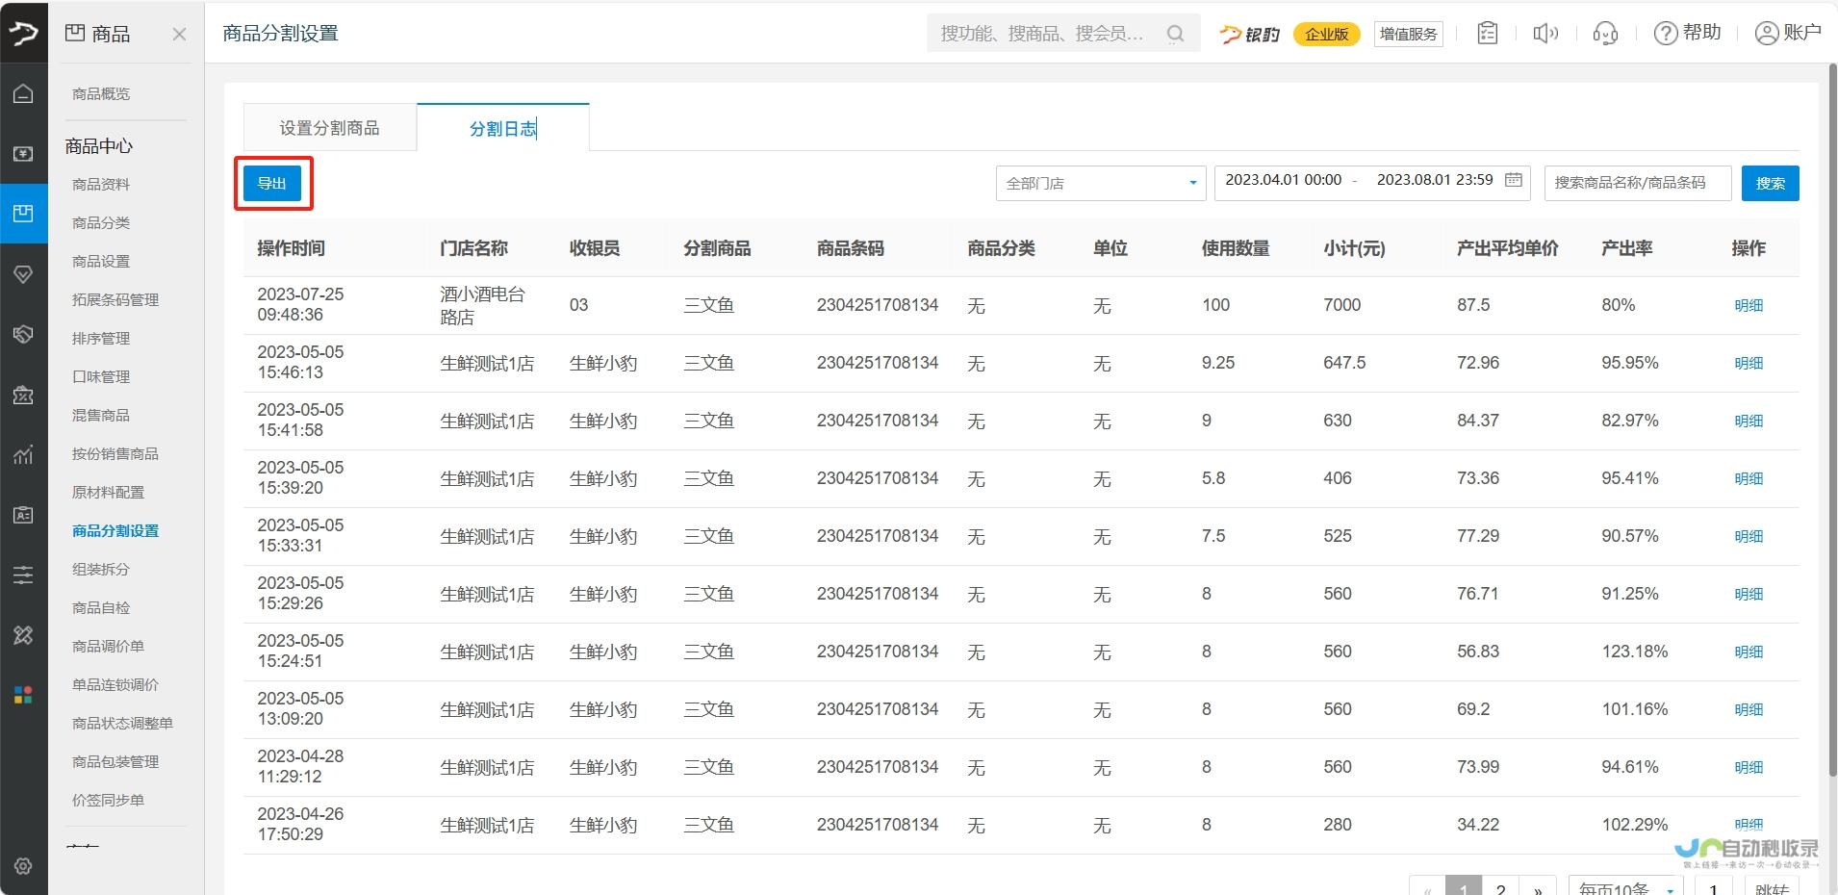Open 商品调价单 in sidebar

pos(108,646)
